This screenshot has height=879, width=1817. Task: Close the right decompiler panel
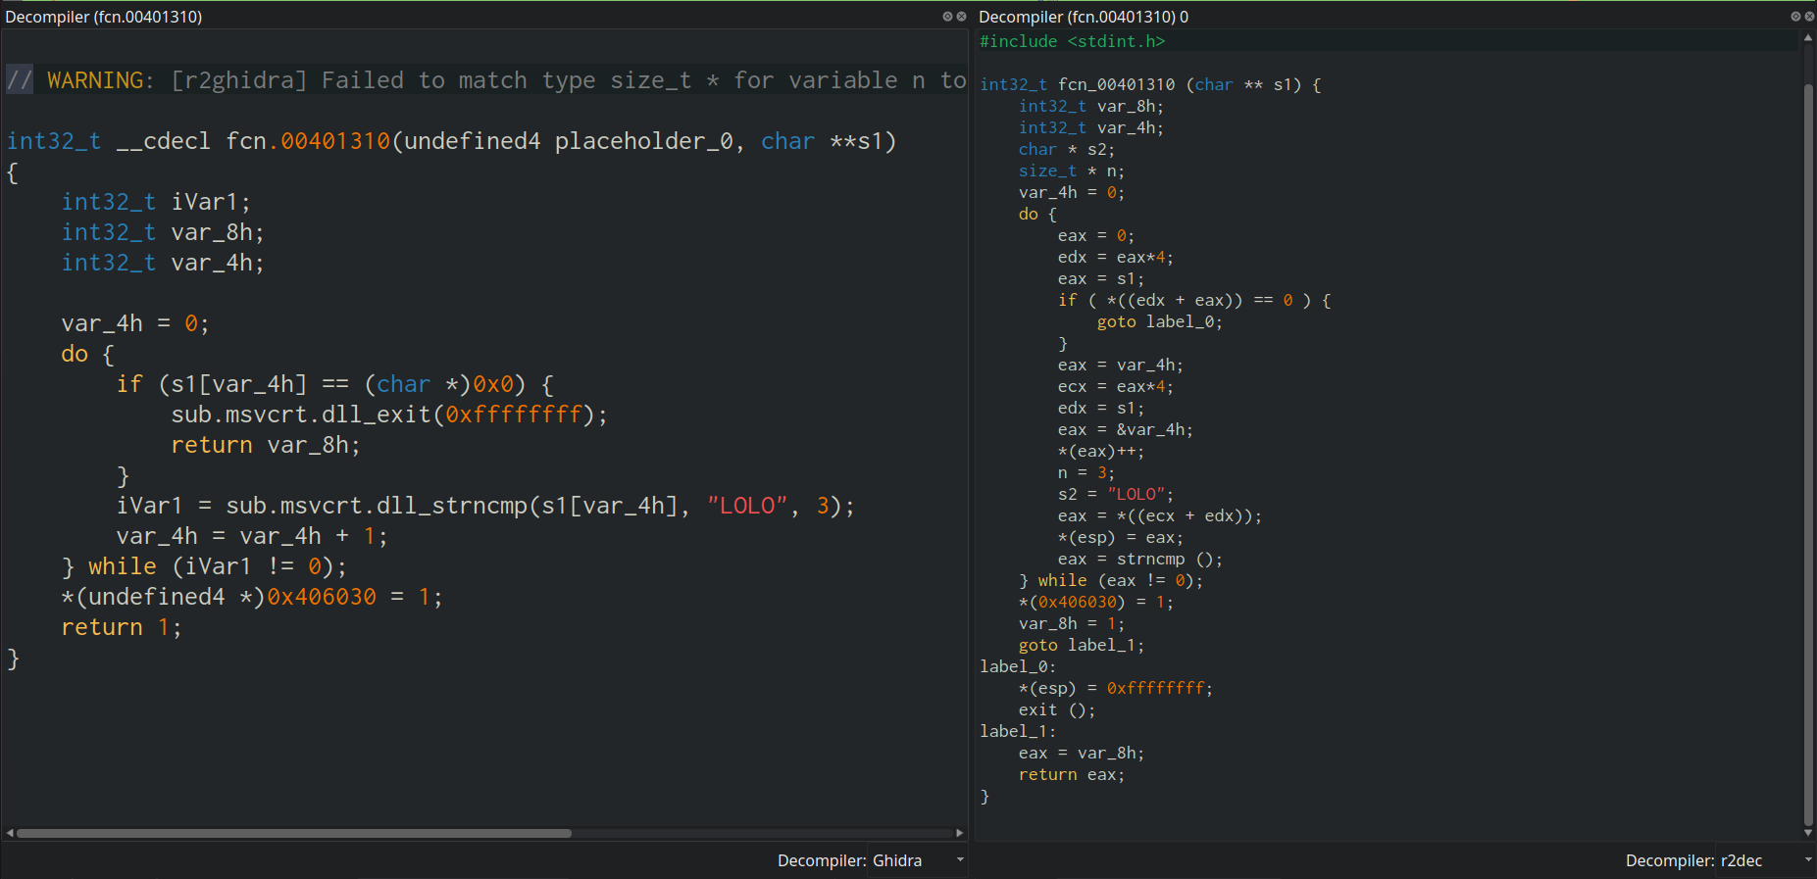click(x=1809, y=17)
